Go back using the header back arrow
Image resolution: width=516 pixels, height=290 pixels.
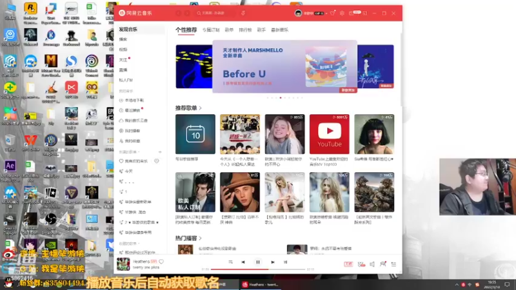coord(179,13)
